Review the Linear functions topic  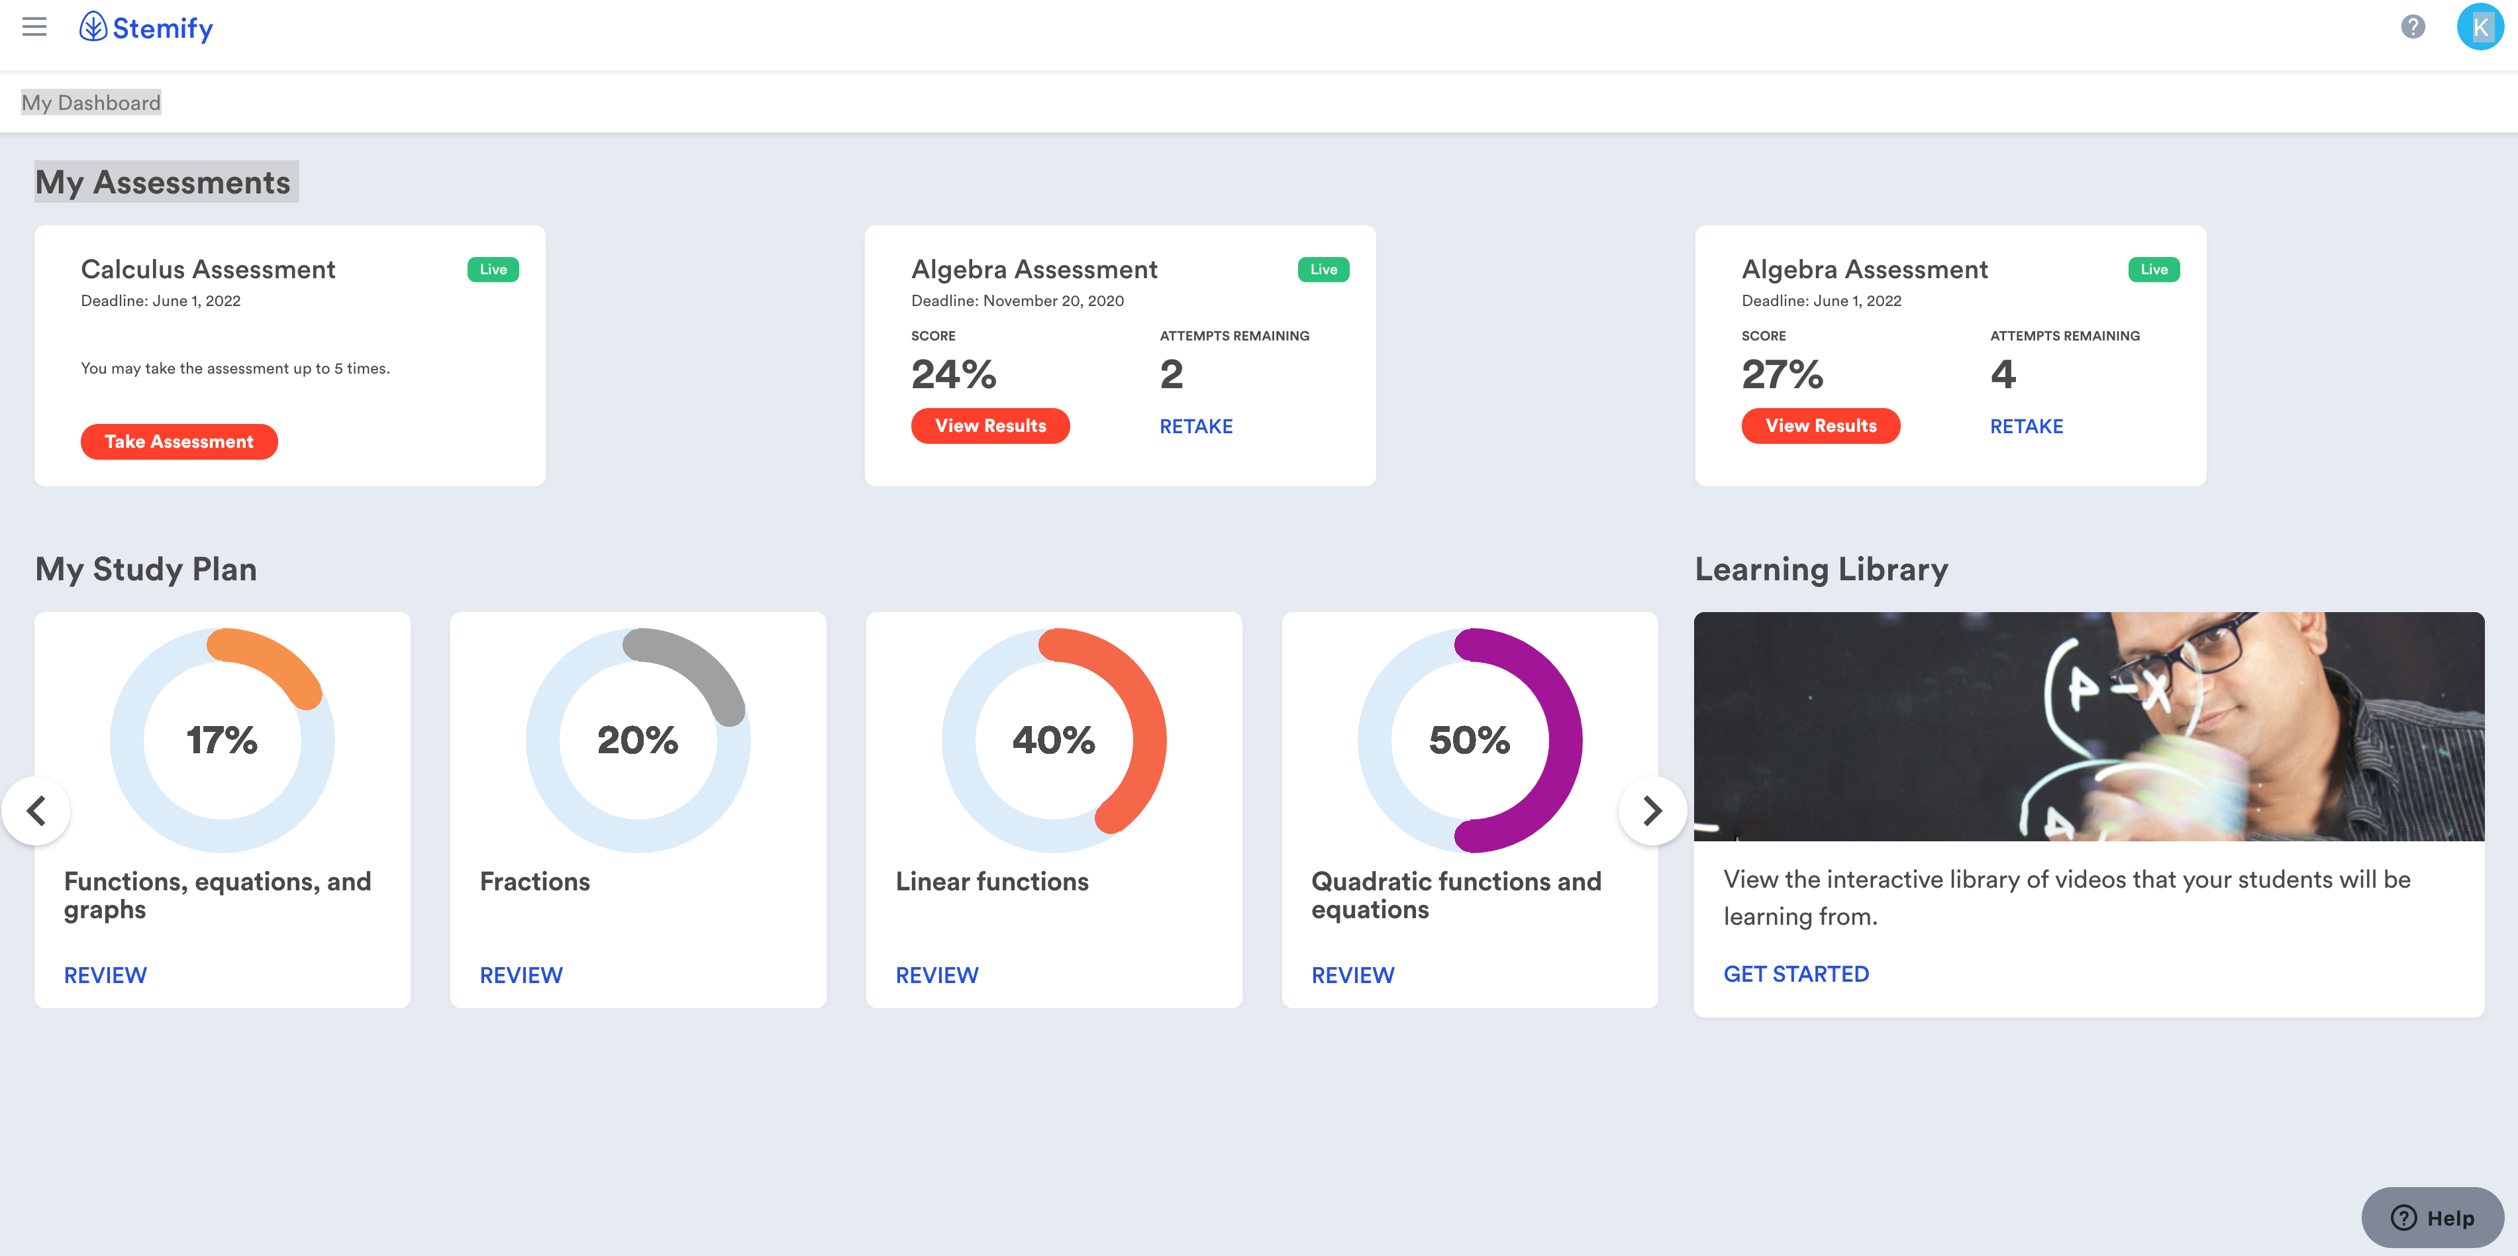tap(936, 974)
